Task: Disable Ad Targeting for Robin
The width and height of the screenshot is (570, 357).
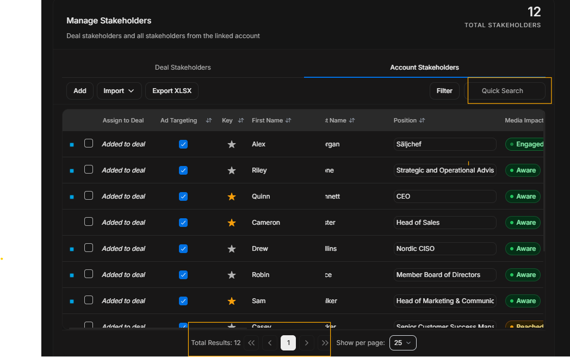Action: tap(183, 275)
